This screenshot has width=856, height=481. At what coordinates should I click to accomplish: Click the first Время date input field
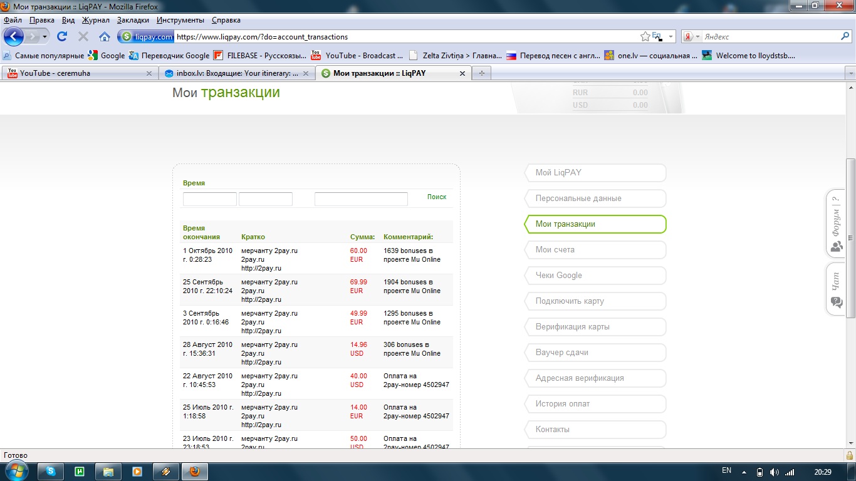click(210, 199)
